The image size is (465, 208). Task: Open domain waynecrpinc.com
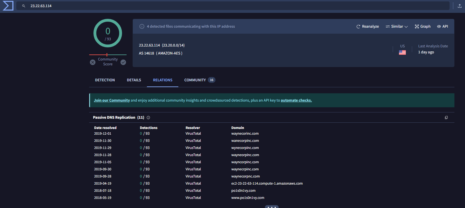pyautogui.click(x=245, y=169)
